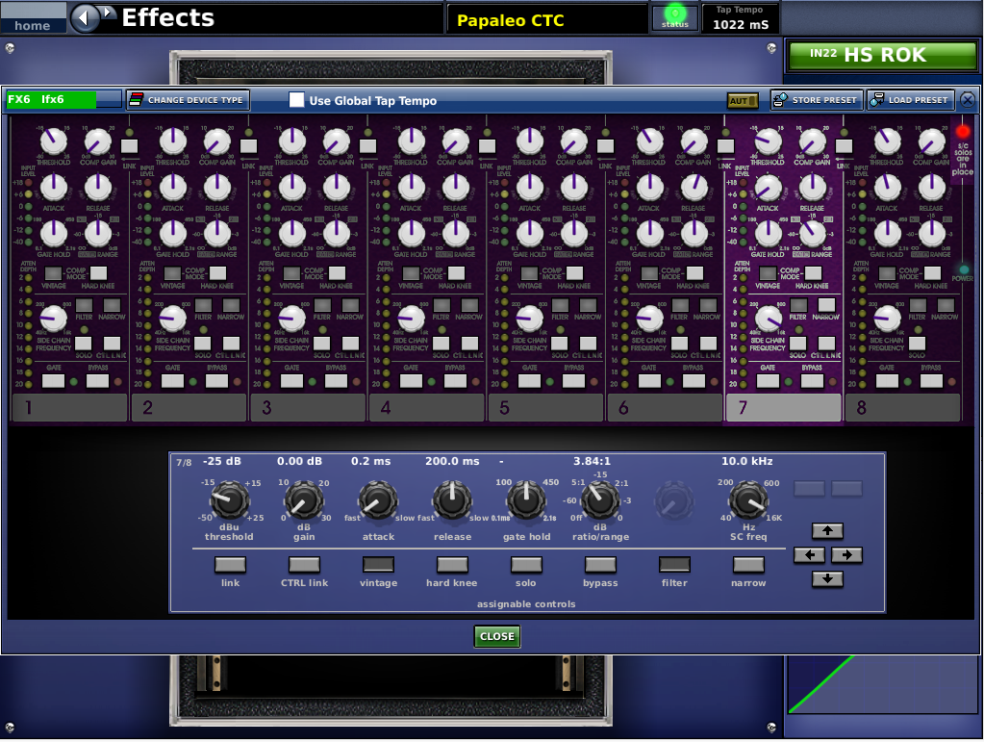Enable Use Global Tap Tempo checkbox
Screen dimensions: 984x742
(297, 100)
